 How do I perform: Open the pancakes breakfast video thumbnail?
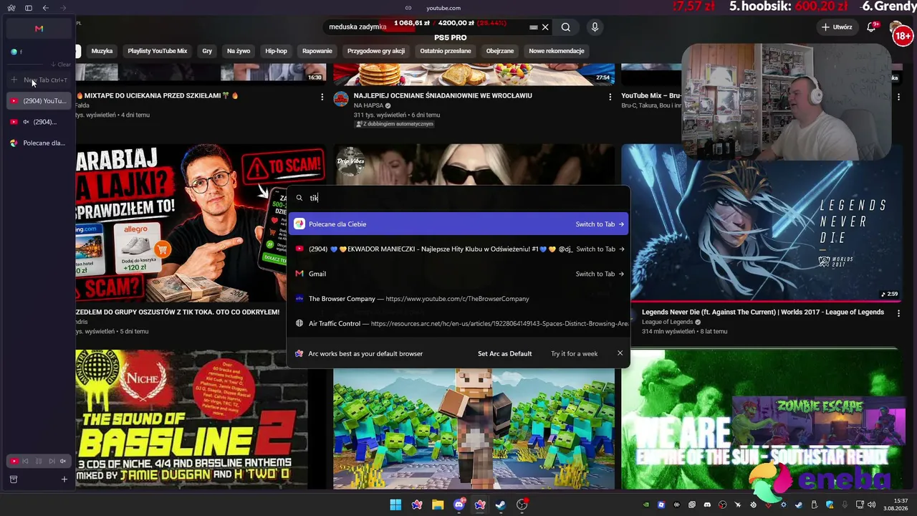click(x=474, y=75)
